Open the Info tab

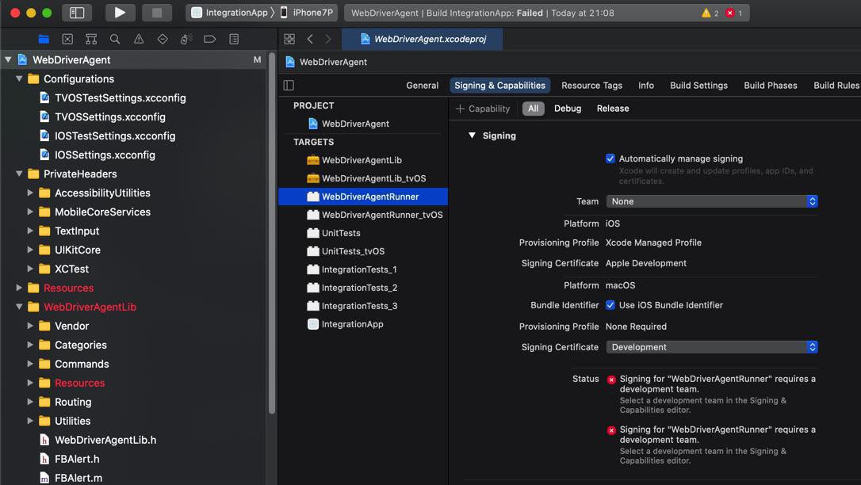click(x=645, y=85)
